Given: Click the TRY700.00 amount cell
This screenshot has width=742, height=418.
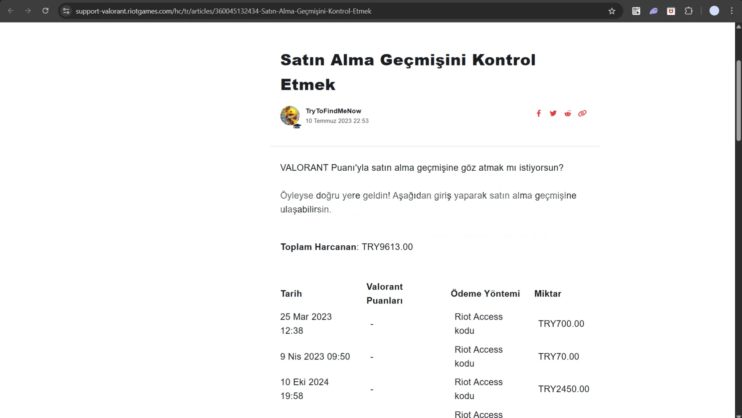Looking at the screenshot, I should pyautogui.click(x=561, y=324).
